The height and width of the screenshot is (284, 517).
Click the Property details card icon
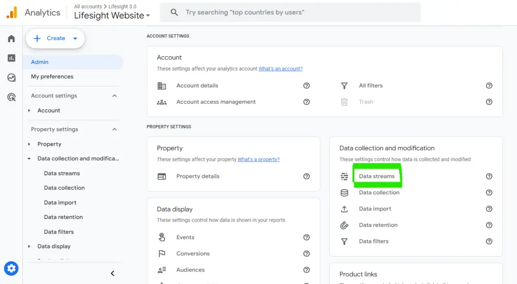(162, 177)
